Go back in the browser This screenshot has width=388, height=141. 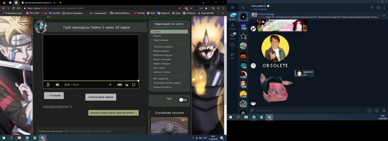(x=3, y=8)
